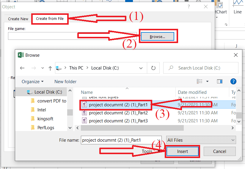The height and width of the screenshot is (169, 245).
Task: Go forward in the Browse dialog
Action: pyautogui.click(x=34, y=68)
